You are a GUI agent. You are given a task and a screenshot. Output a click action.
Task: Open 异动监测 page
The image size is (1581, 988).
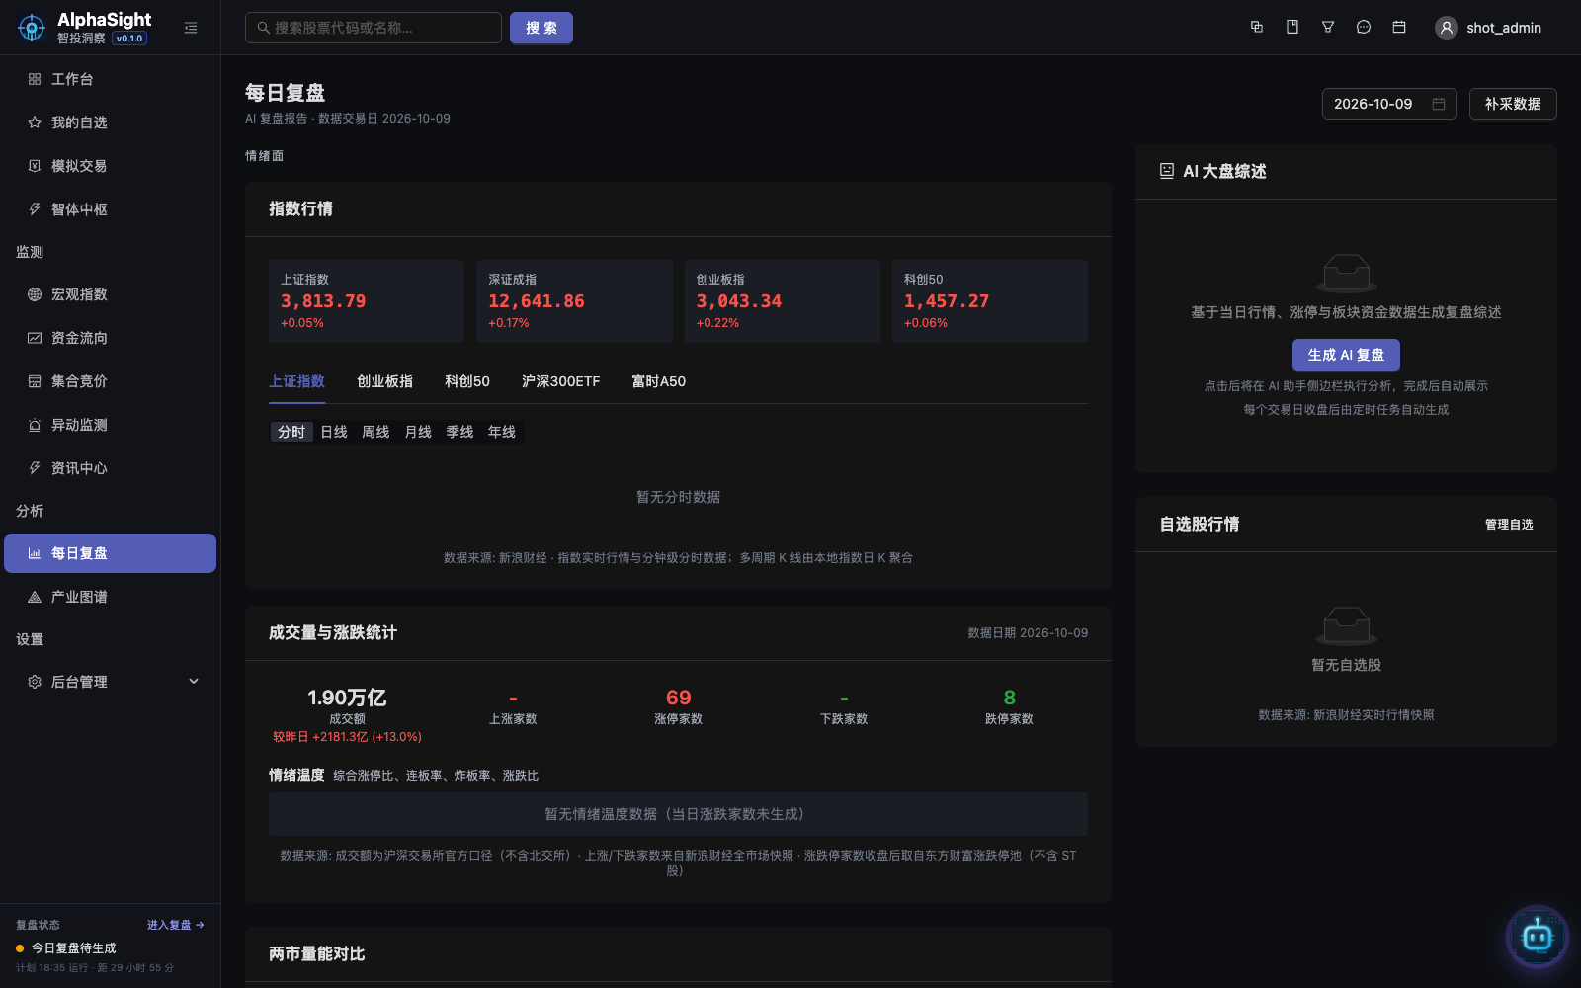(111, 425)
